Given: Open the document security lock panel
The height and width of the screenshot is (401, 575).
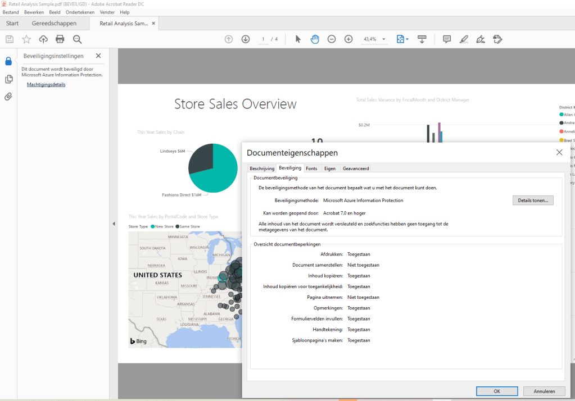Looking at the screenshot, I should point(7,61).
